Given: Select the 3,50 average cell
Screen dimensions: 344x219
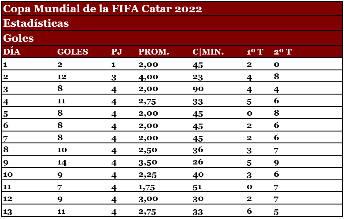Looking at the screenshot, I should [x=148, y=162].
